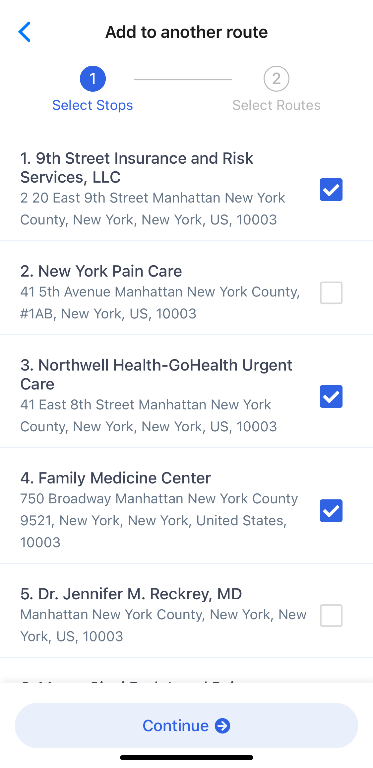Tap the 9th Street Insurance stop title
The height and width of the screenshot is (768, 373).
pos(137,168)
